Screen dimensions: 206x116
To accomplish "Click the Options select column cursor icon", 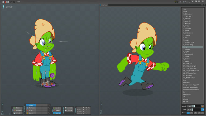I will (84, 108).
